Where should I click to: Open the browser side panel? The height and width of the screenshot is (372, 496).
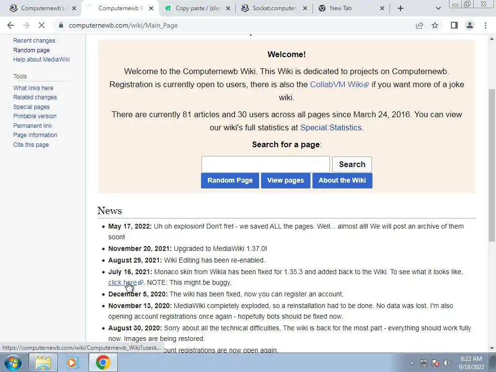(454, 25)
